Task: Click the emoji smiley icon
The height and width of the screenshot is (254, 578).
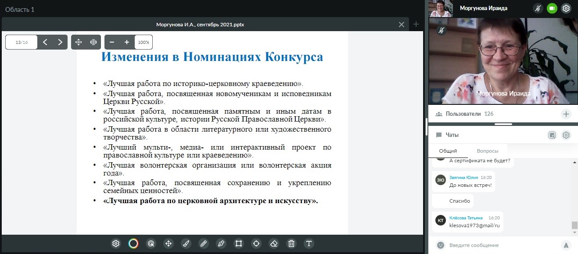Action: tap(441, 245)
